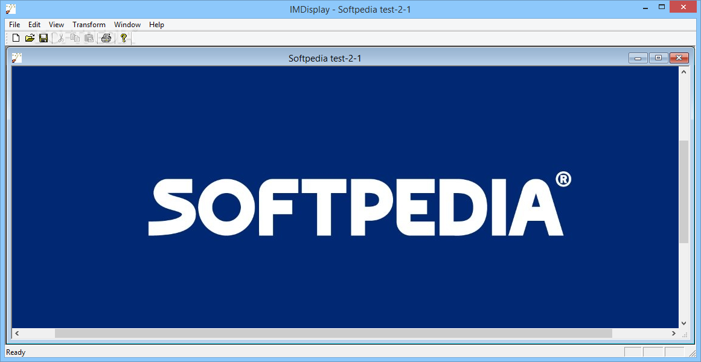The image size is (701, 362).
Task: Click the horizontal scrollbar left arrow
Action: [x=17, y=334]
